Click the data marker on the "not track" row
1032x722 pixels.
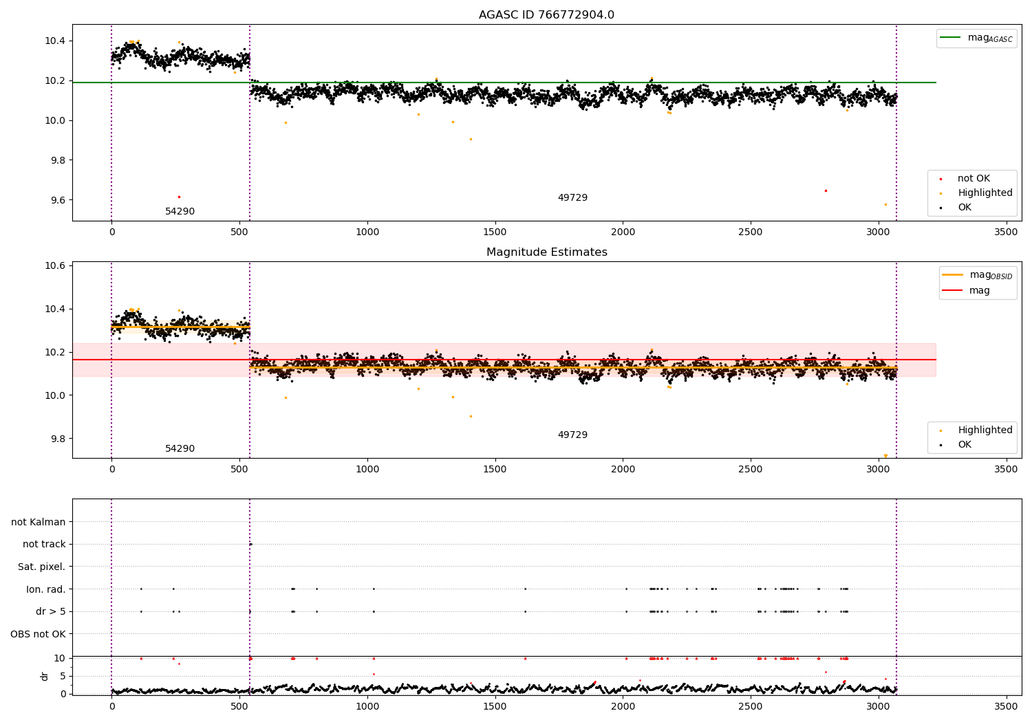click(x=250, y=544)
